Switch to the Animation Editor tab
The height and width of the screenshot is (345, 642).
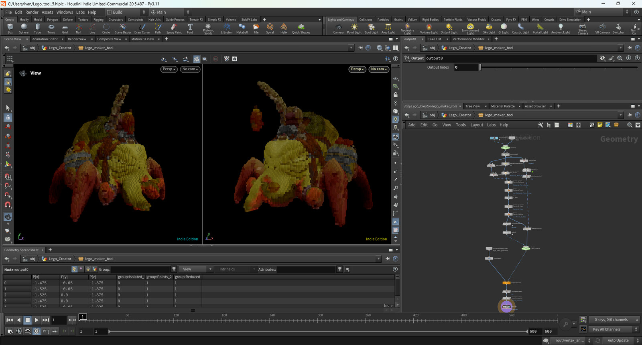(45, 39)
